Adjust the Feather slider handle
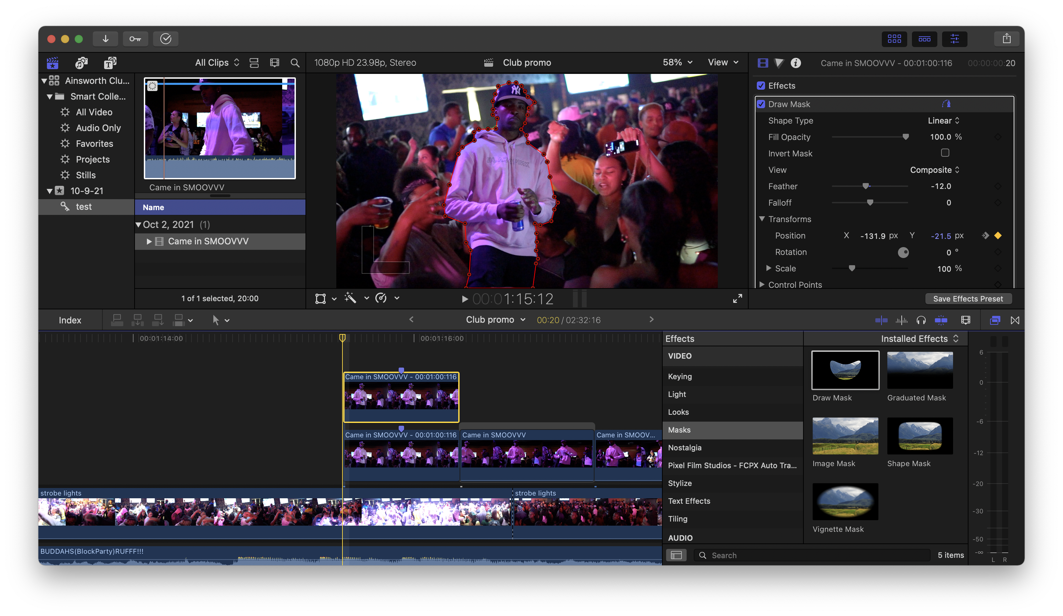The height and width of the screenshot is (616, 1063). (866, 187)
